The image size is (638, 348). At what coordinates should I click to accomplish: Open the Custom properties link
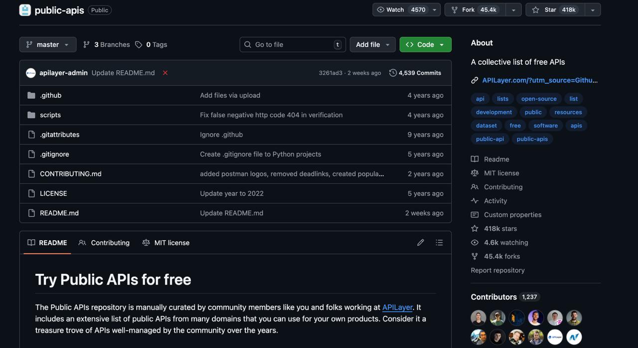click(x=513, y=215)
